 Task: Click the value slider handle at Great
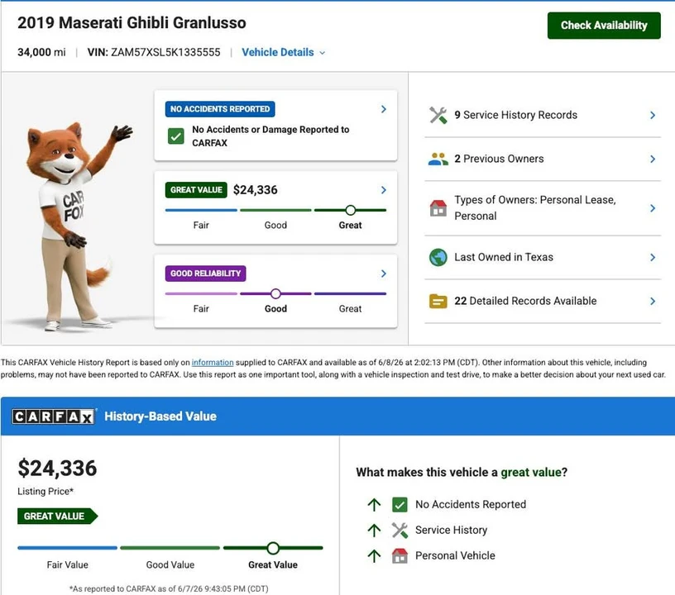[351, 210]
